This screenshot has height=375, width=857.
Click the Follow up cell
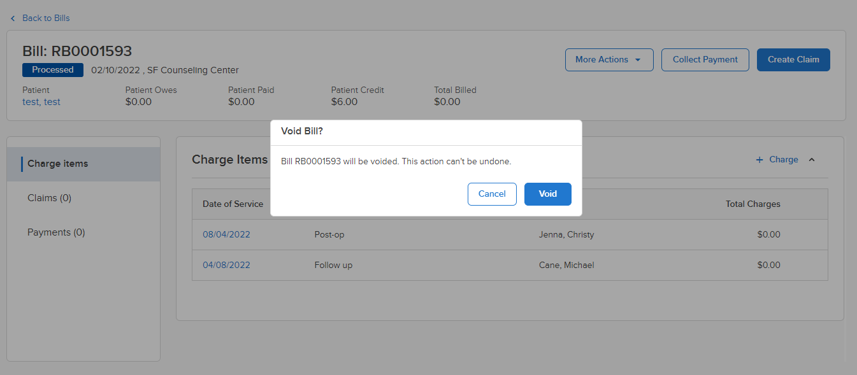click(x=333, y=265)
